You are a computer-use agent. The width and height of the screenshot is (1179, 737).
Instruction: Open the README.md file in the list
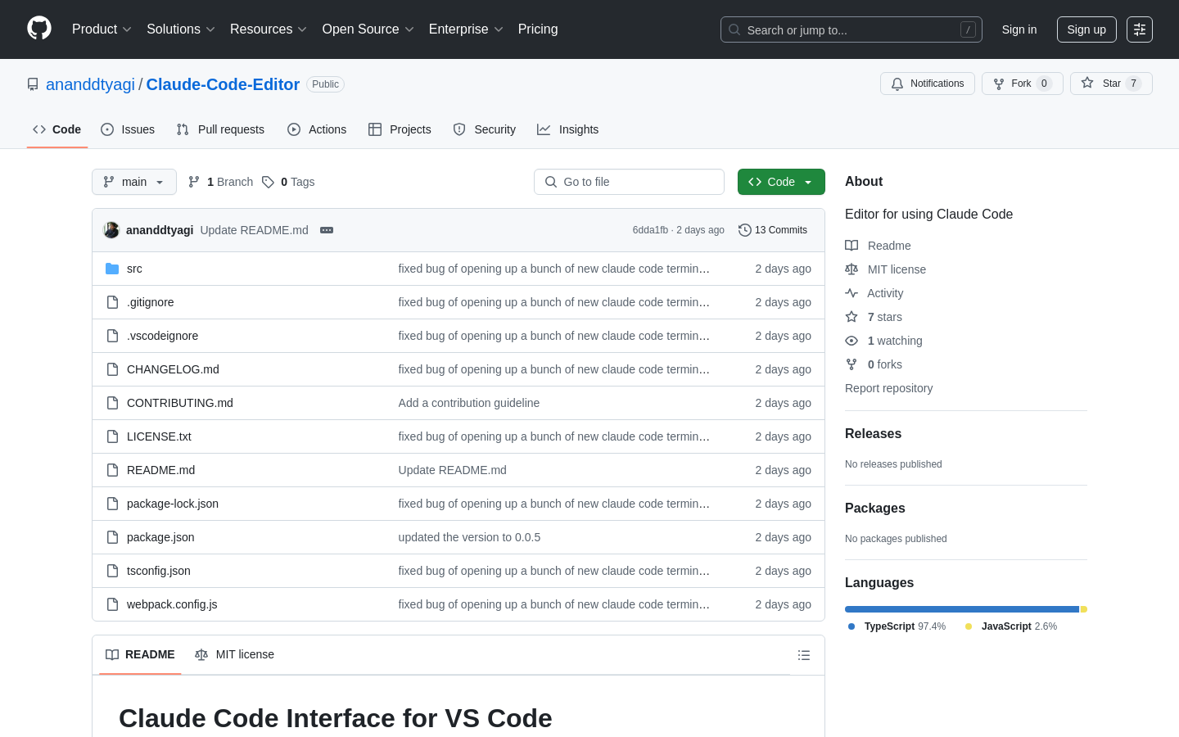click(160, 470)
